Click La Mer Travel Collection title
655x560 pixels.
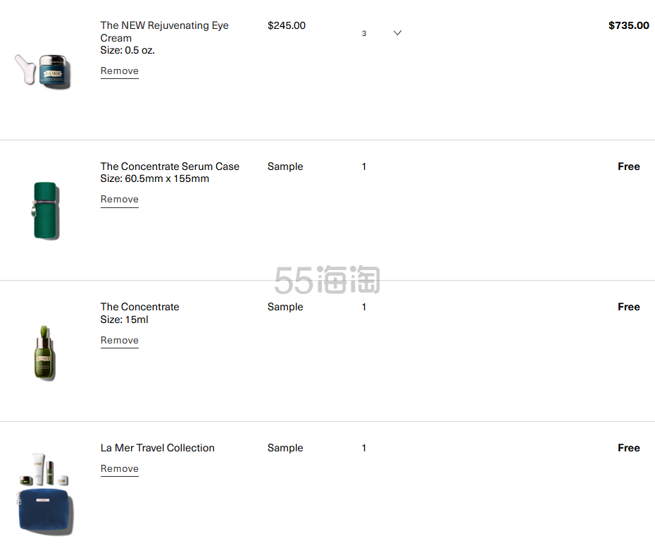(x=158, y=447)
